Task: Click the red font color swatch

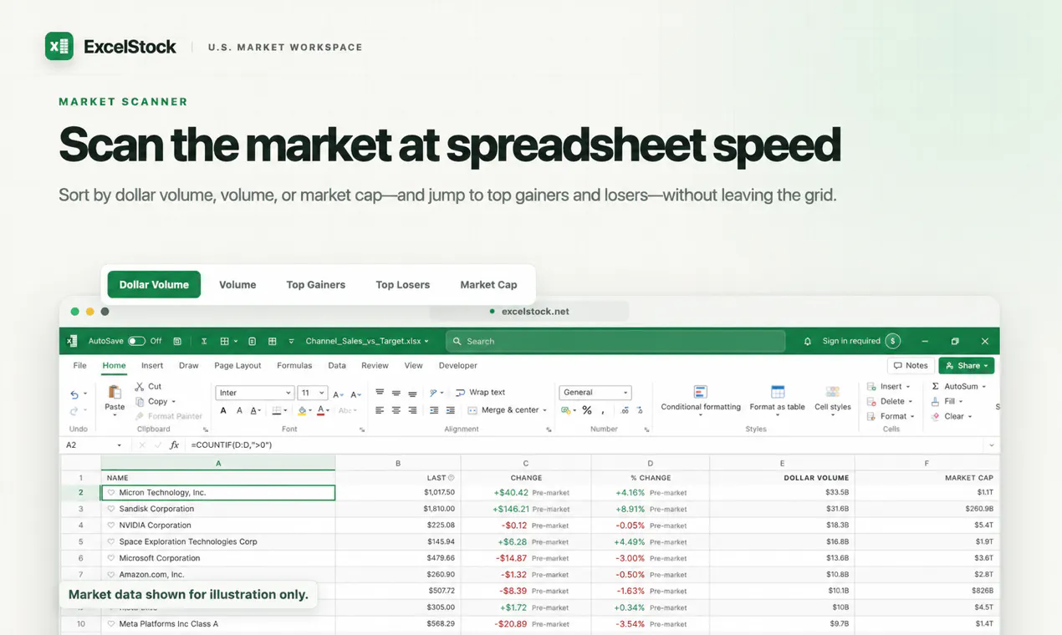Action: click(x=321, y=410)
